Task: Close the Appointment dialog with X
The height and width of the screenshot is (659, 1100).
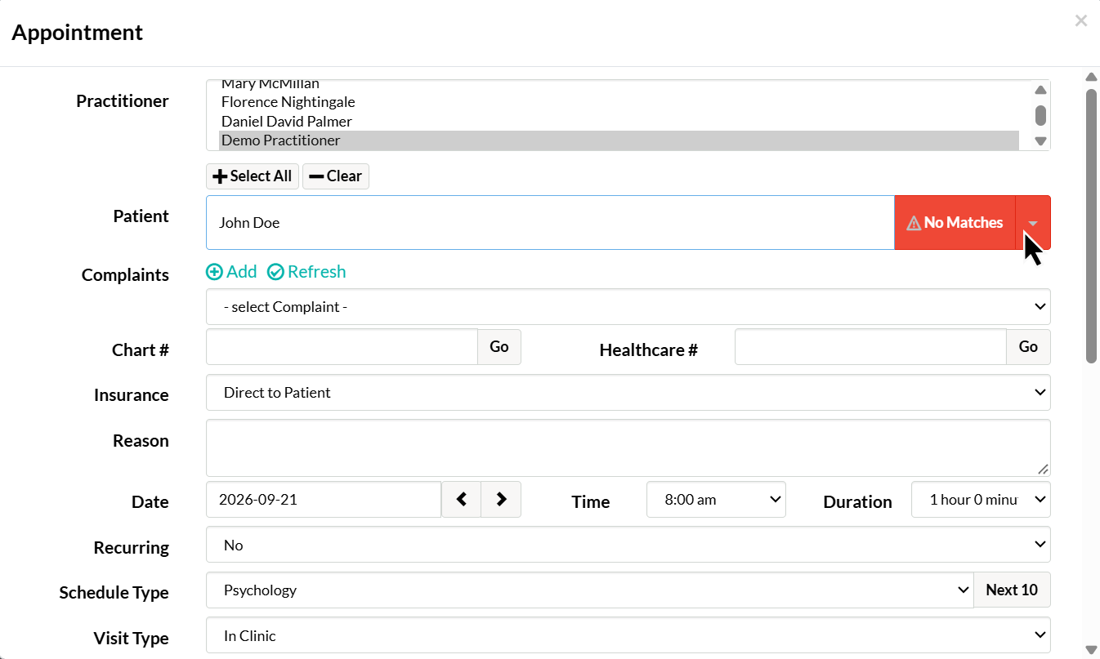Action: (1080, 21)
